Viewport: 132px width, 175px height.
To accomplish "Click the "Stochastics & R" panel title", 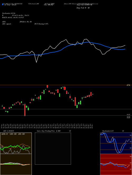I will click(108, 131).
